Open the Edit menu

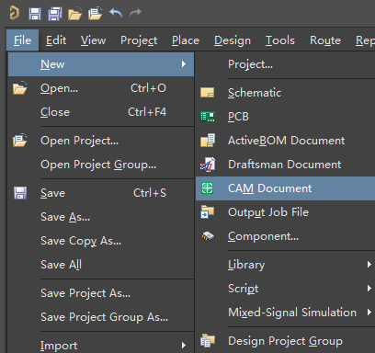tap(56, 40)
